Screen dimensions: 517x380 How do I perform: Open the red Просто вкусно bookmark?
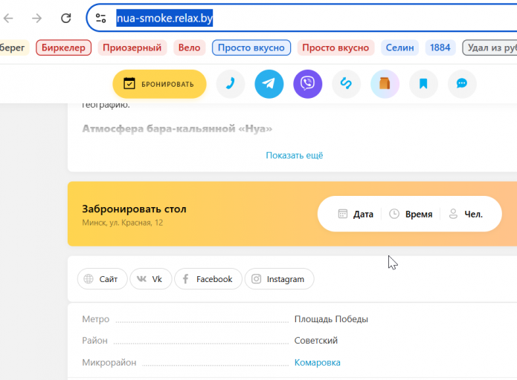335,47
